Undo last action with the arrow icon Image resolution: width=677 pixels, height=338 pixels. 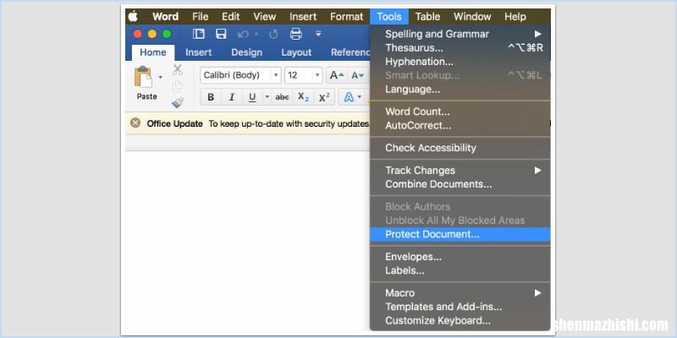click(243, 34)
